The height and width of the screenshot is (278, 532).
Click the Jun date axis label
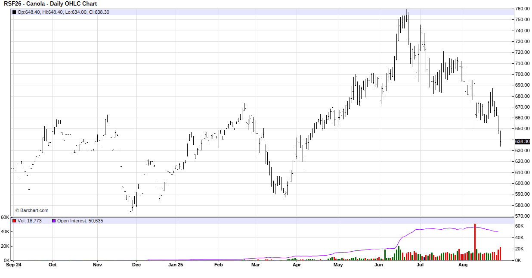coord(379,265)
